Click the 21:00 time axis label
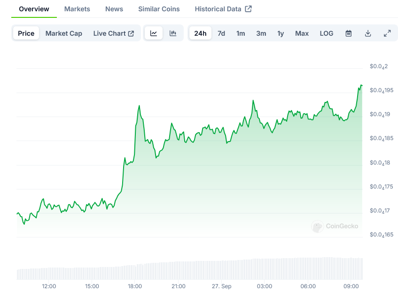Image resolution: width=398 pixels, height=299 pixels. pos(179,286)
